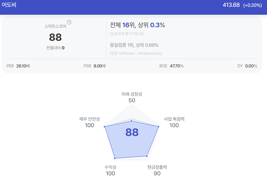The width and height of the screenshot is (267, 183).
Task: Click the Smart Score help question icon
Action: click(69, 22)
